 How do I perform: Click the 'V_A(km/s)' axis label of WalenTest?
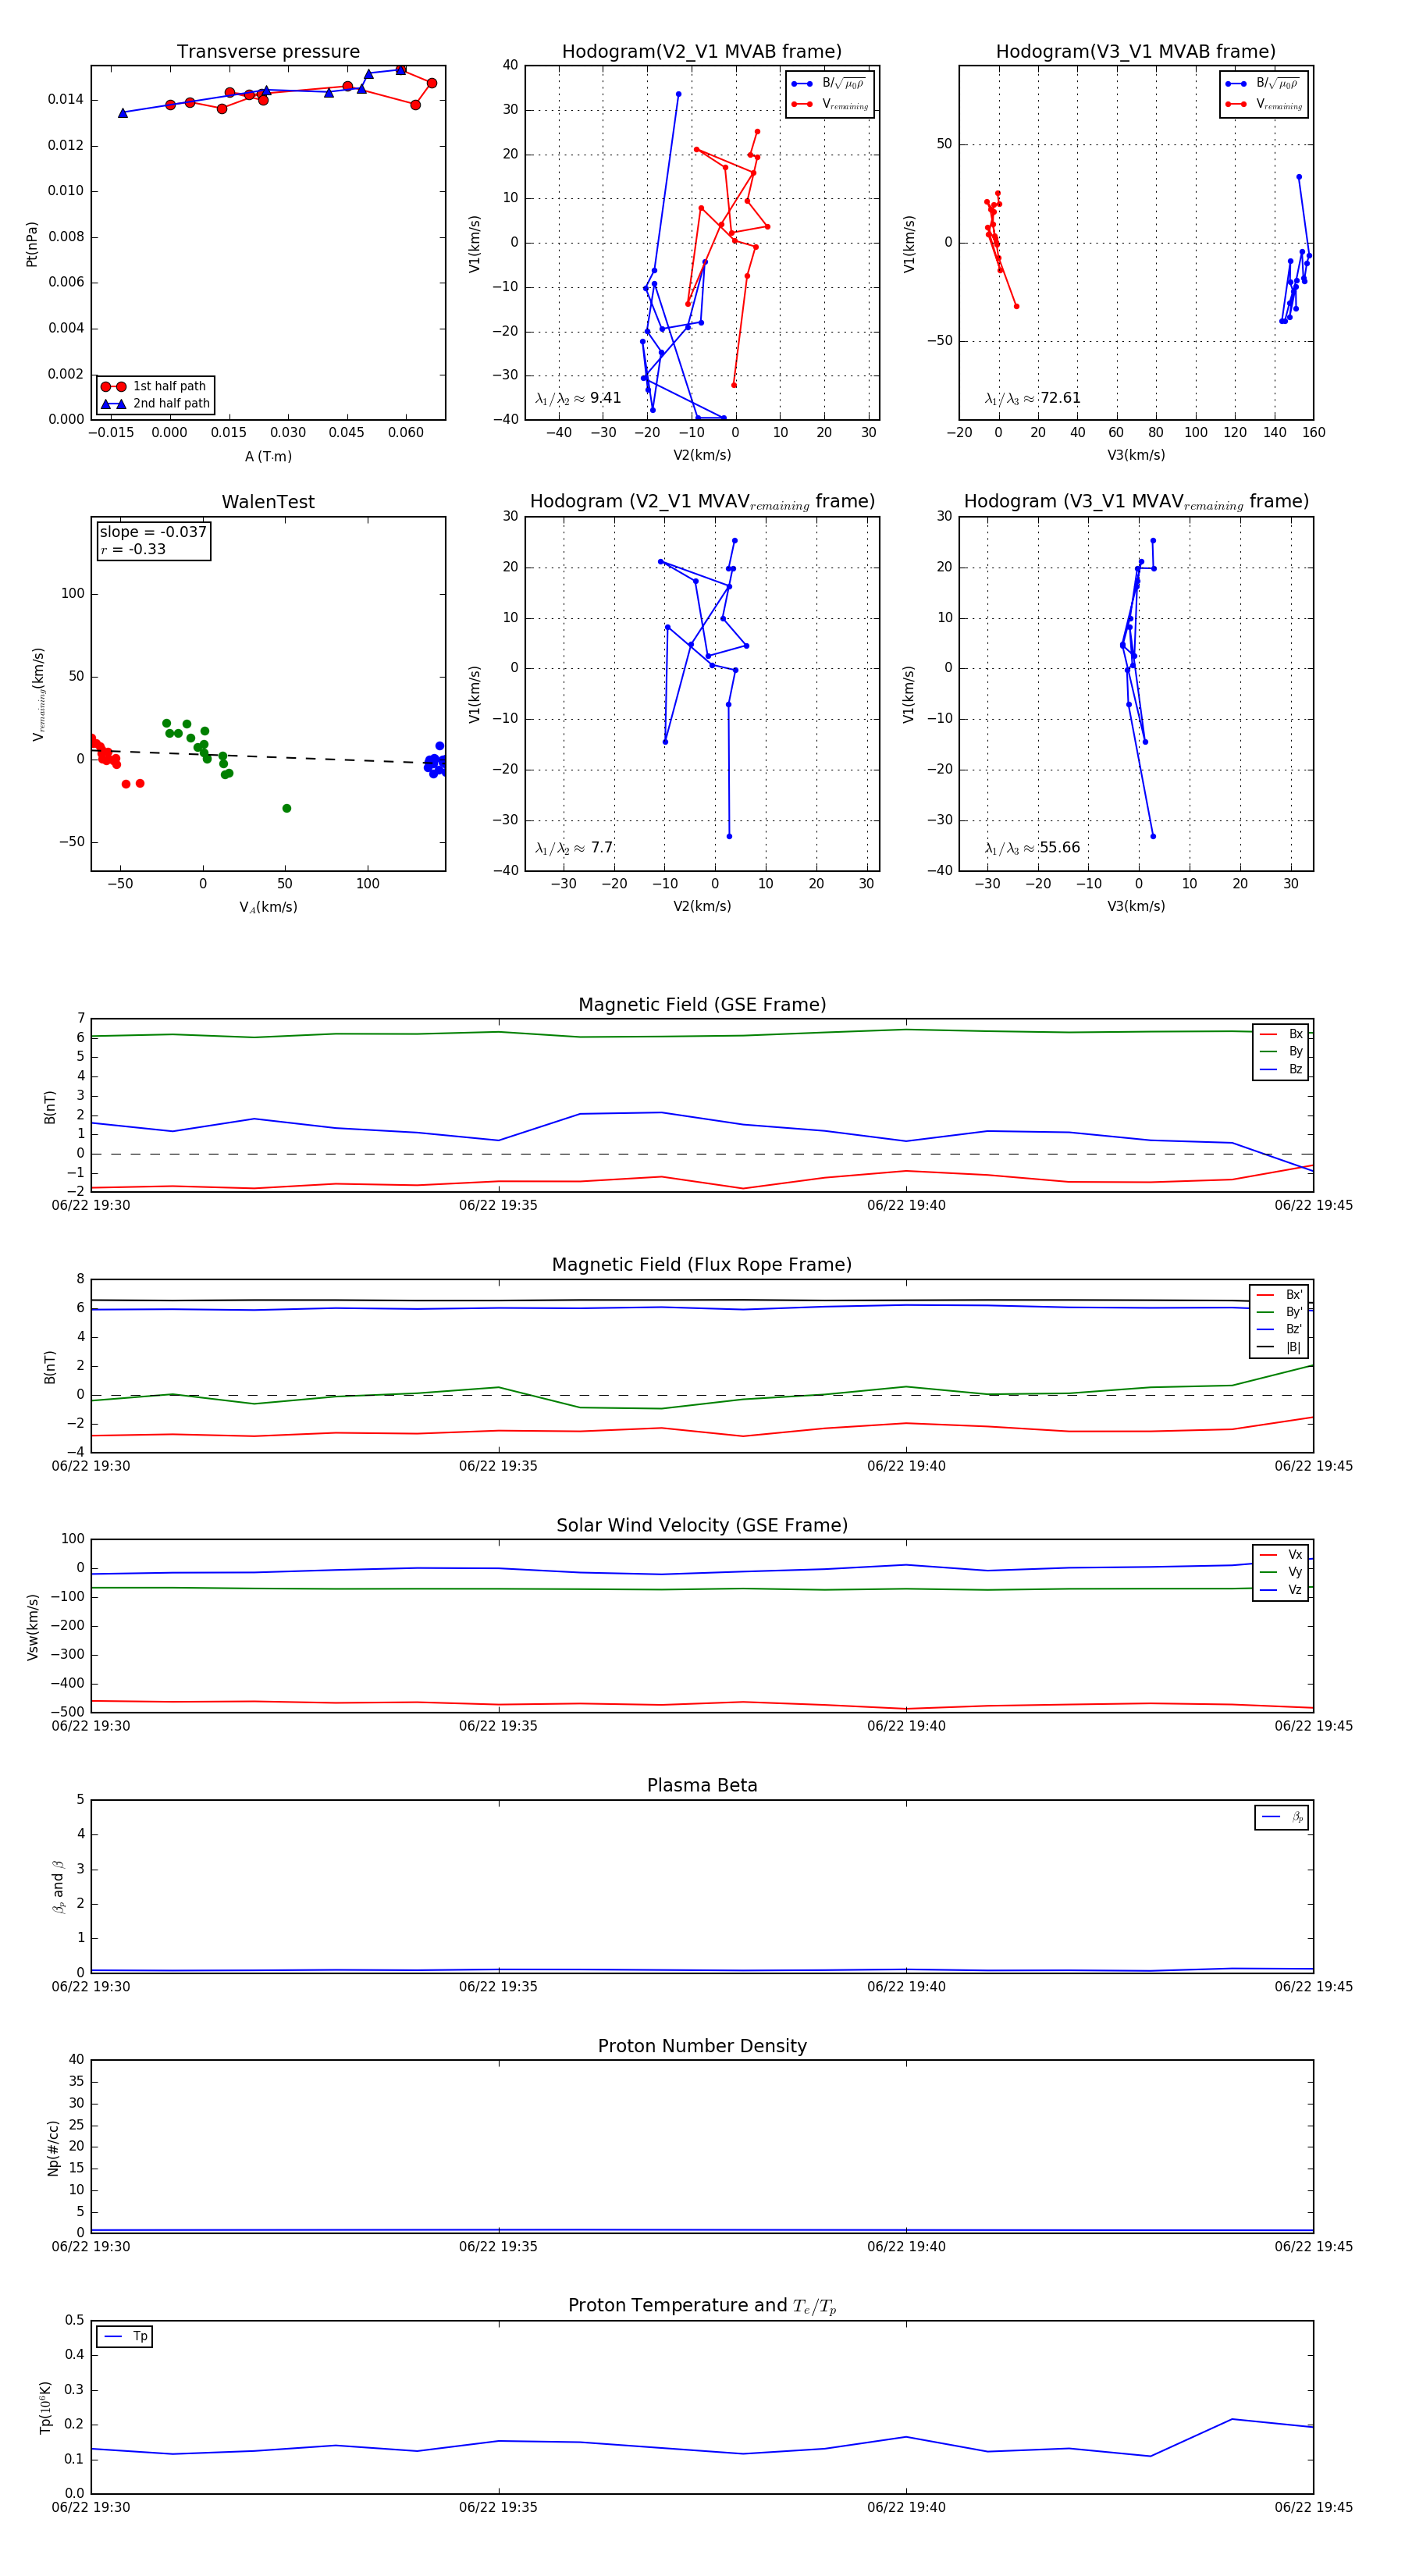pyautogui.click(x=268, y=907)
